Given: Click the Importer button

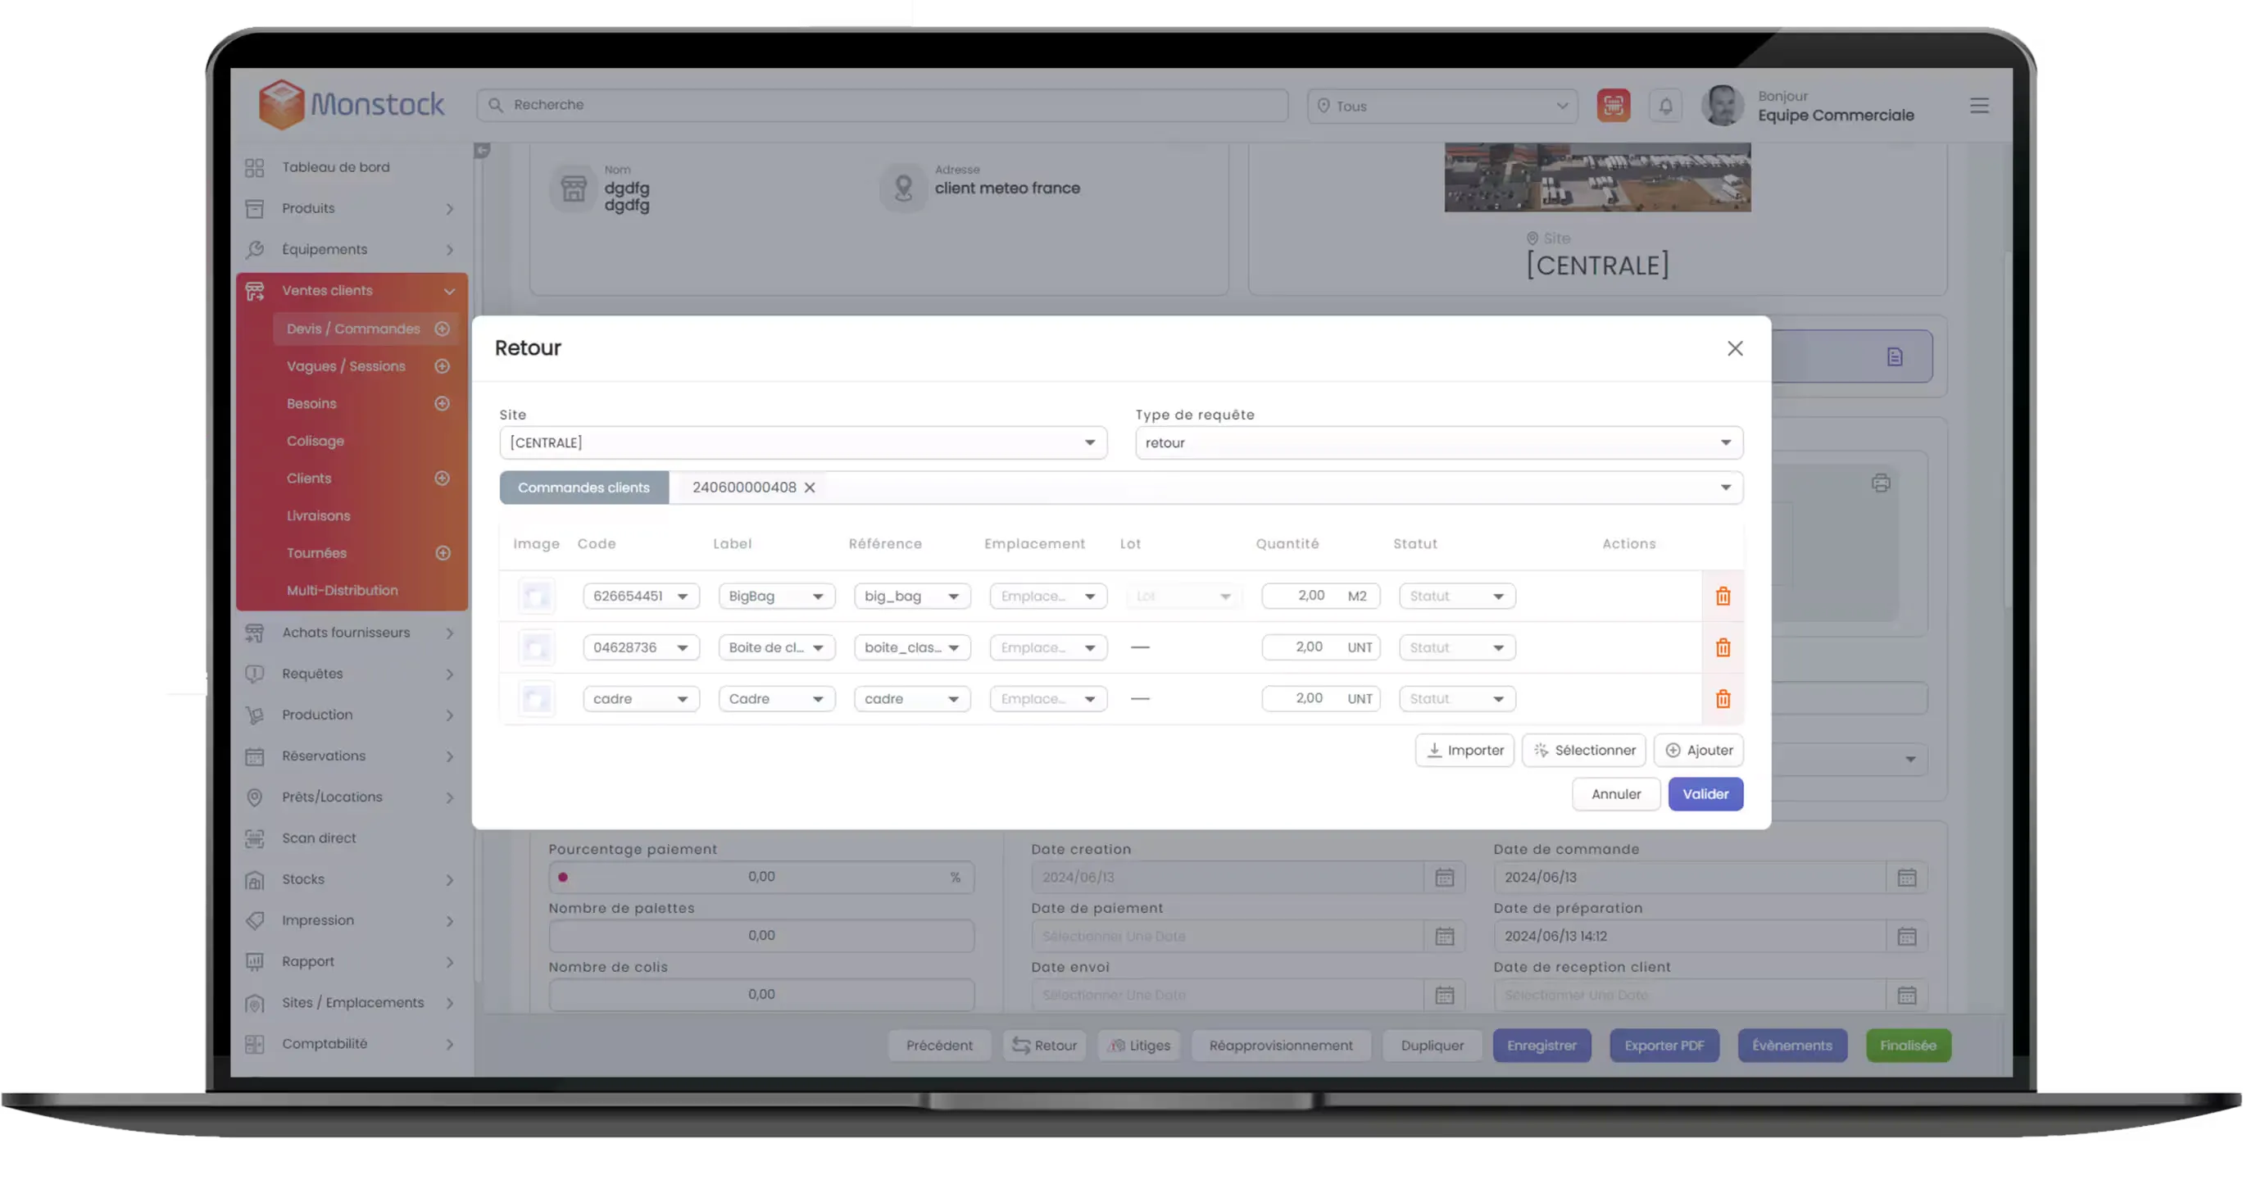Looking at the screenshot, I should click(x=1464, y=751).
